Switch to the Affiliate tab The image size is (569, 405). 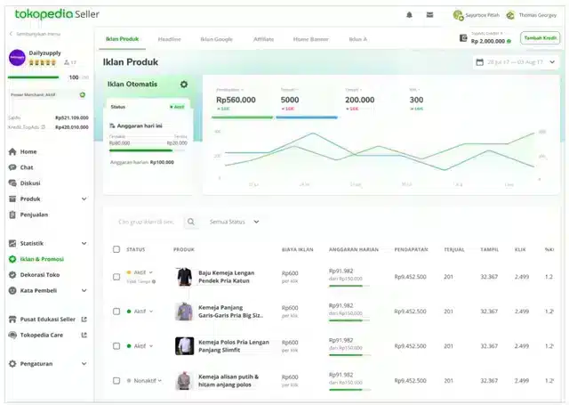pyautogui.click(x=263, y=39)
